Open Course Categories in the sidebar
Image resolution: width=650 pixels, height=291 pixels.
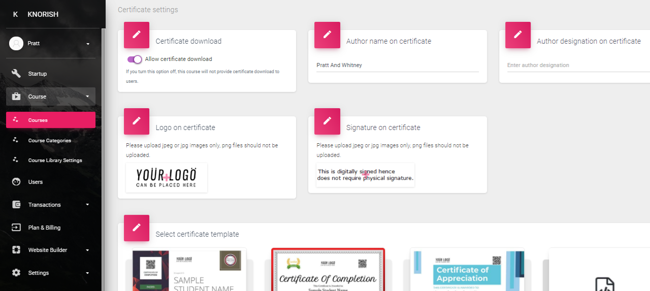51,140
